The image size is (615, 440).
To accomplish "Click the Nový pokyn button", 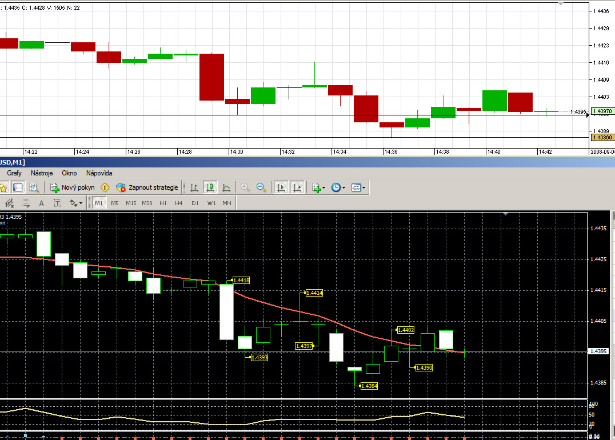I will click(x=73, y=187).
